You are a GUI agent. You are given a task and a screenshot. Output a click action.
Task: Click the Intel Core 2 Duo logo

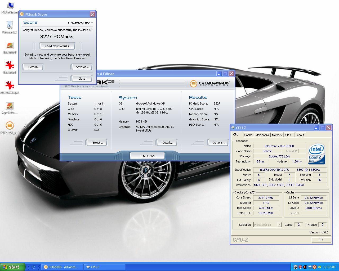tap(316, 154)
